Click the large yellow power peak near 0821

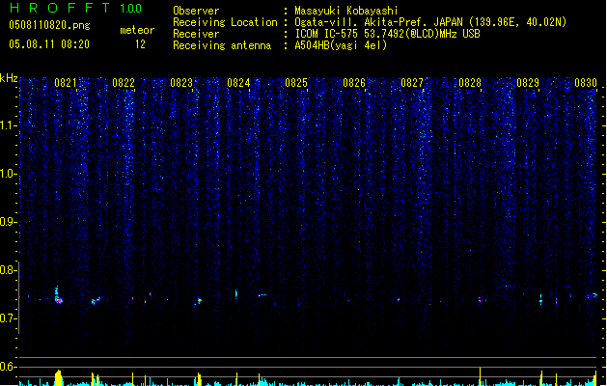(x=59, y=378)
